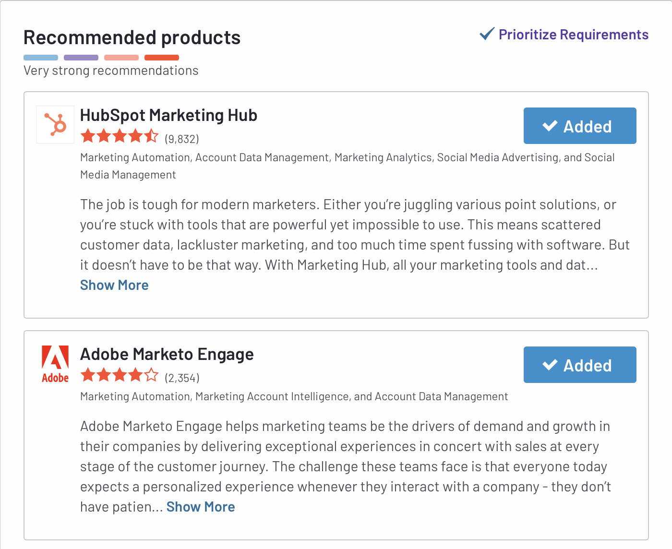Viewport: 672px width, 549px height.
Task: Click the Adobe logo icon
Action: 55,364
